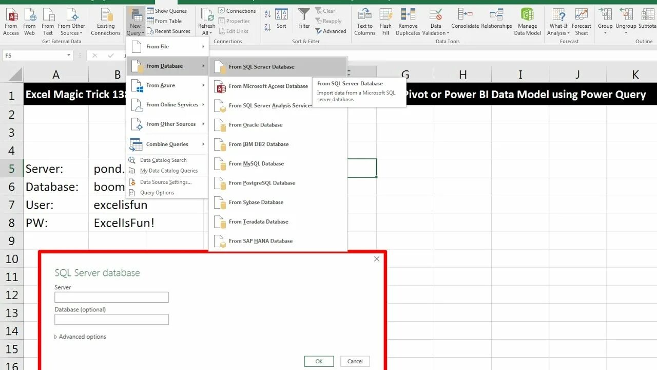Open Recent Sources
The width and height of the screenshot is (657, 370).
168,31
